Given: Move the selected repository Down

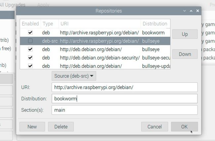Looking at the screenshot, I should (x=185, y=54).
